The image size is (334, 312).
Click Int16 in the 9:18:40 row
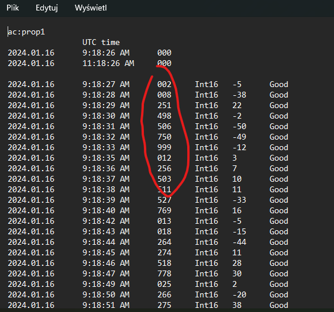[x=206, y=210]
